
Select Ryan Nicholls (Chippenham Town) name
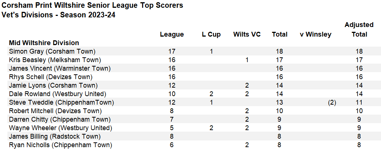[60, 145]
